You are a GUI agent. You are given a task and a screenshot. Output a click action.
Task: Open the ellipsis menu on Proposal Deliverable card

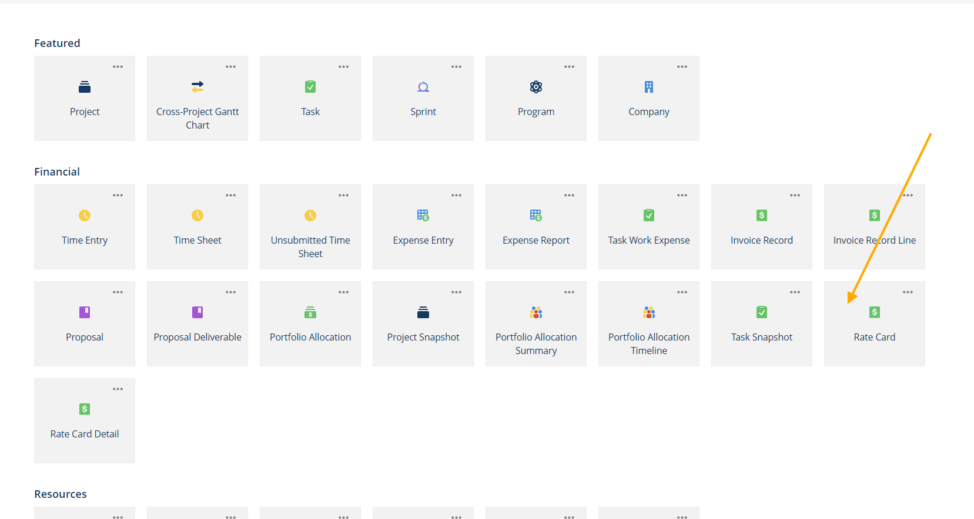pyautogui.click(x=231, y=292)
